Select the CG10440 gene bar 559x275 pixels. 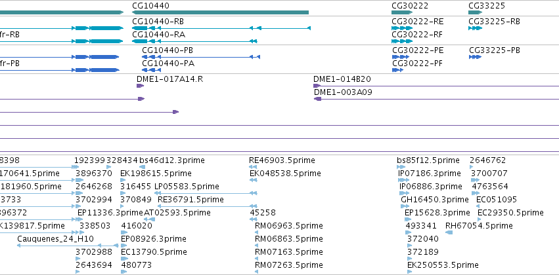(x=220, y=12)
